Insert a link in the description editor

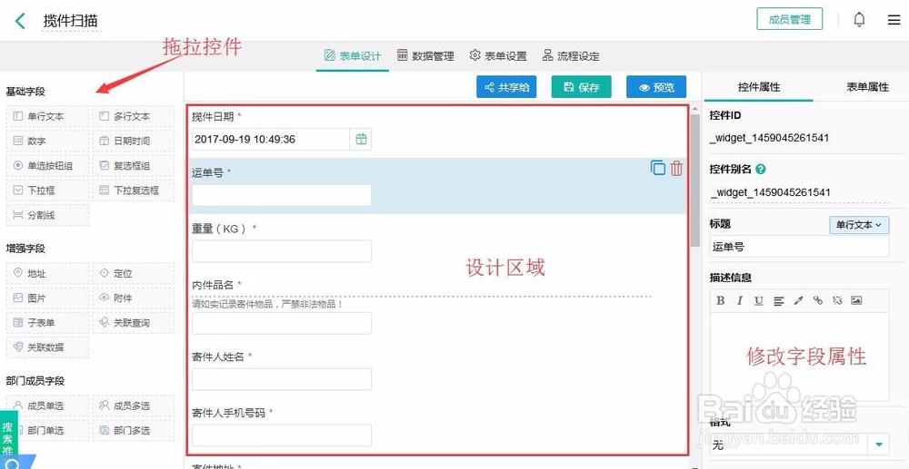pyautogui.click(x=817, y=300)
